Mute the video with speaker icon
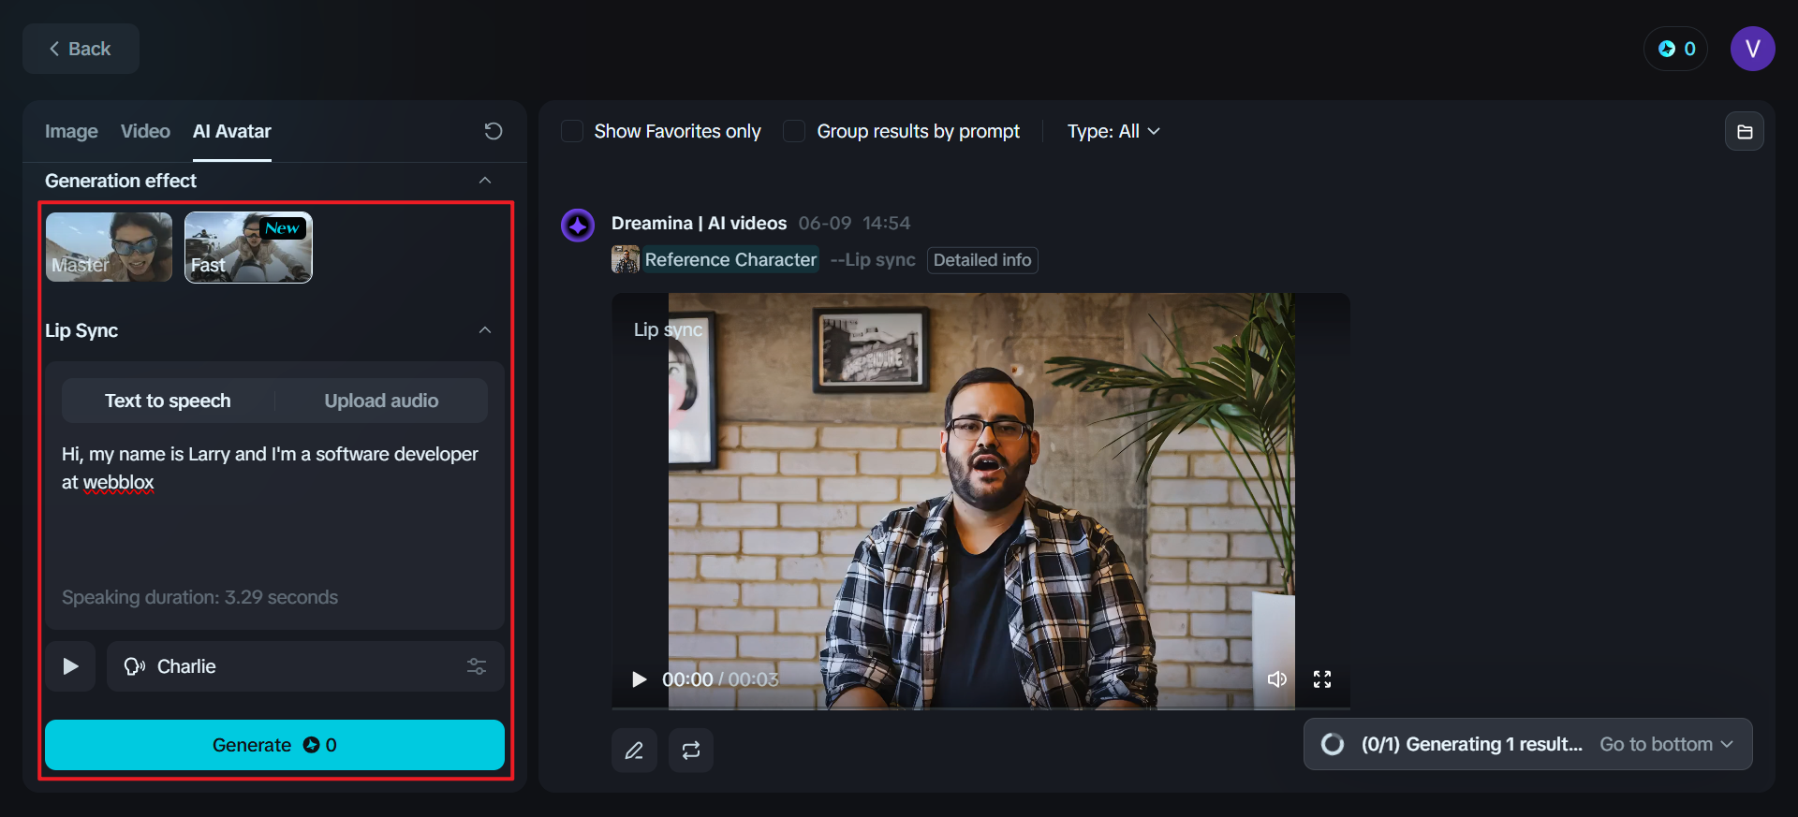 (x=1276, y=679)
